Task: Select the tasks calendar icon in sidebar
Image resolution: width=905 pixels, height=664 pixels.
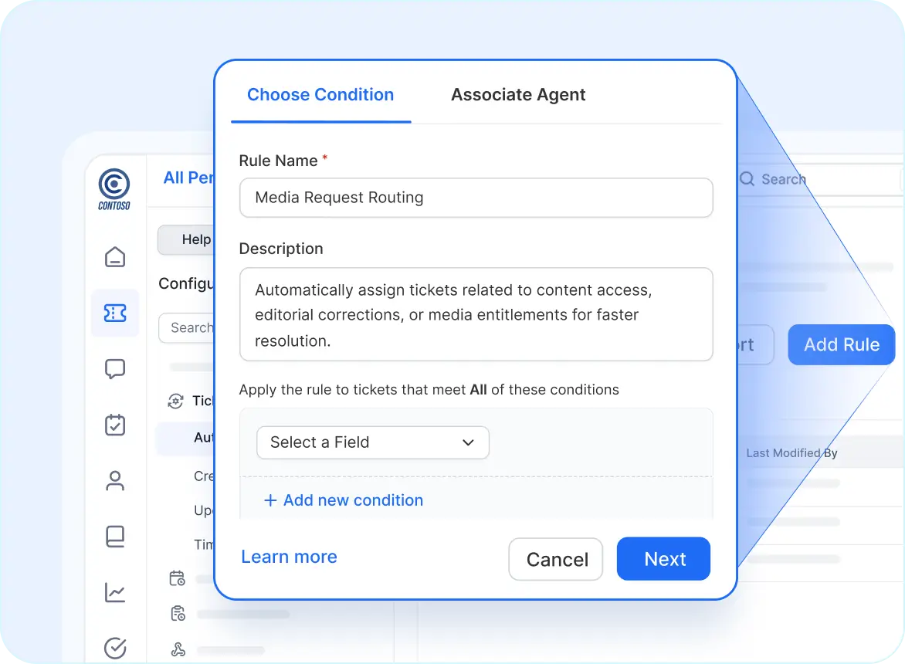Action: (x=115, y=425)
